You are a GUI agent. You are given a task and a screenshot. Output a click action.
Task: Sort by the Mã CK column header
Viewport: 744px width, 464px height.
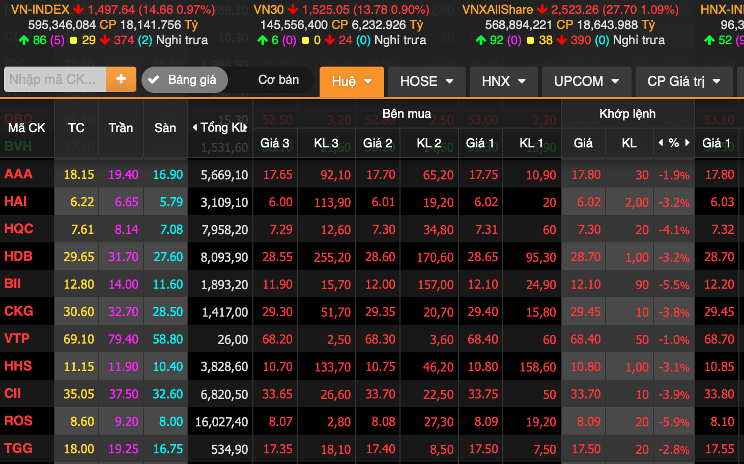[27, 128]
